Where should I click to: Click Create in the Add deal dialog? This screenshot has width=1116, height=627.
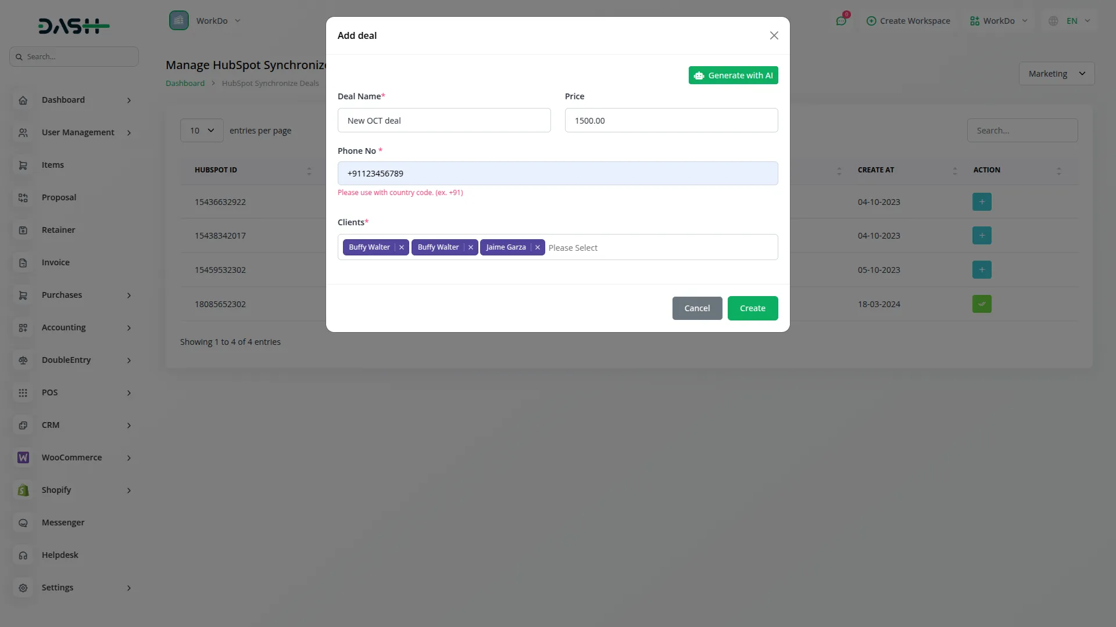pyautogui.click(x=752, y=308)
